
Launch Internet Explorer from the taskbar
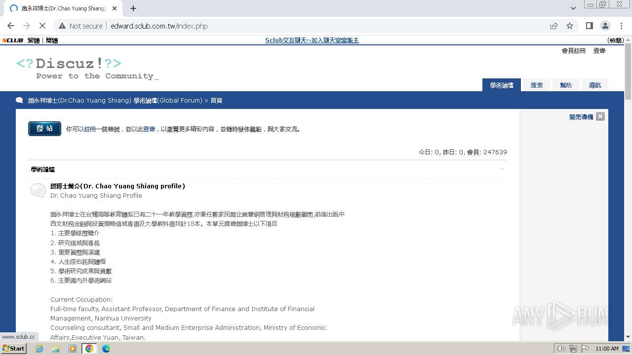click(39, 349)
